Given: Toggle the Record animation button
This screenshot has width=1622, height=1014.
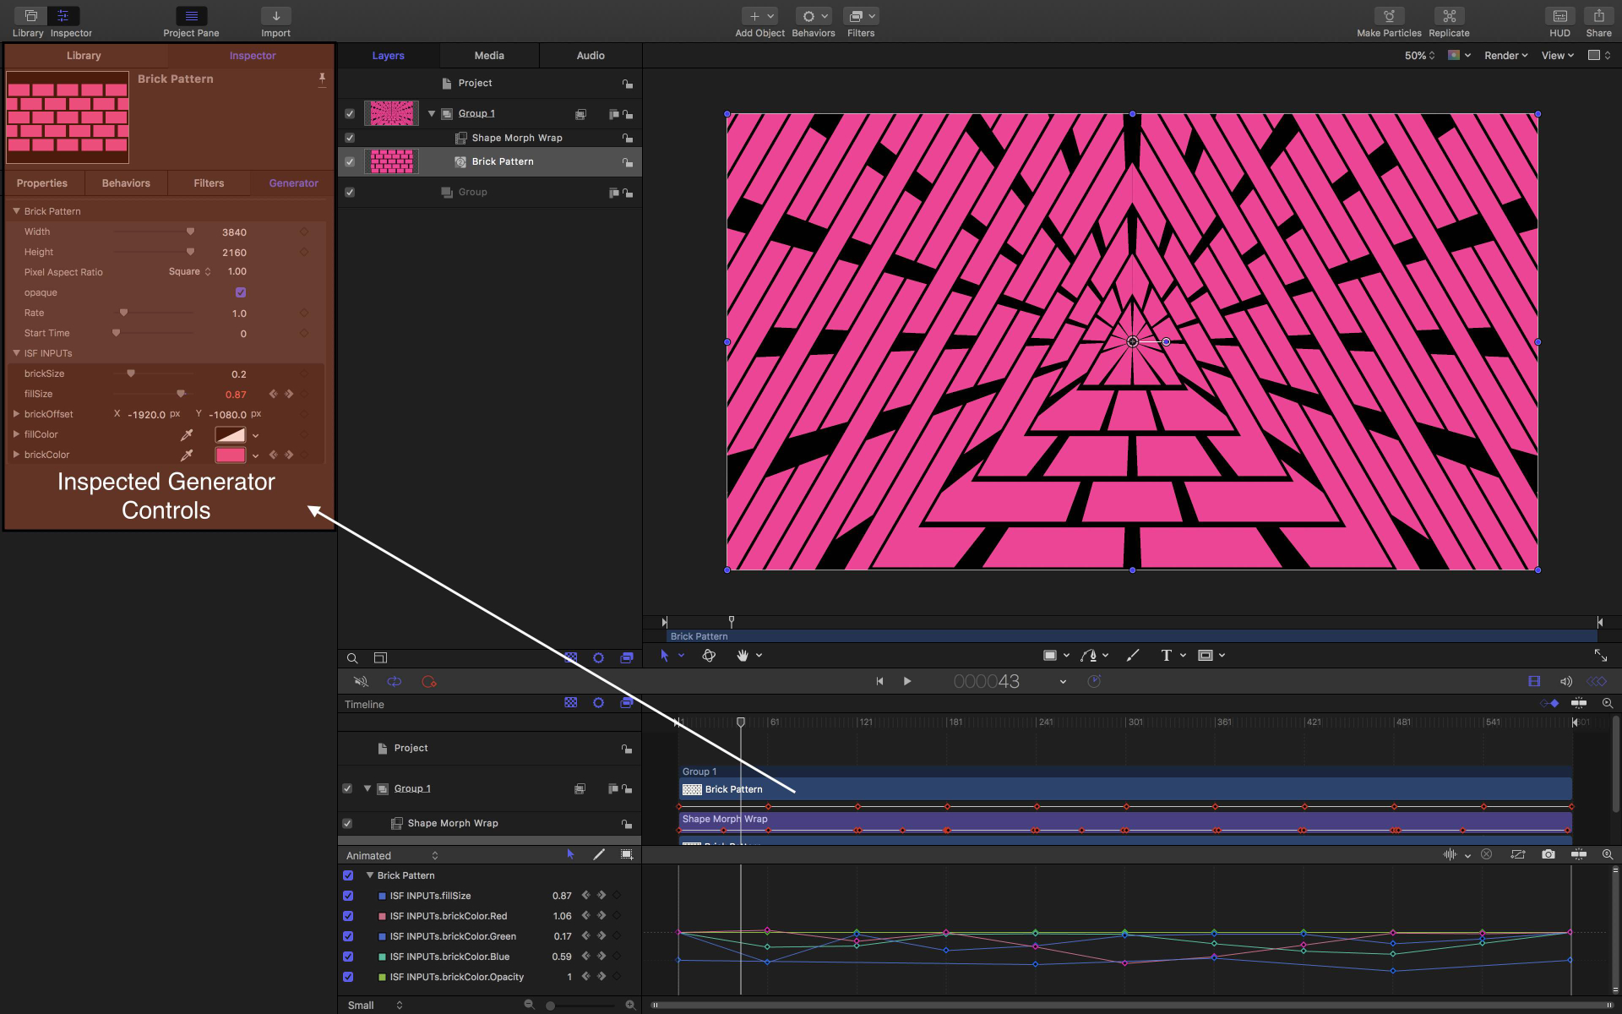Looking at the screenshot, I should click(x=429, y=682).
